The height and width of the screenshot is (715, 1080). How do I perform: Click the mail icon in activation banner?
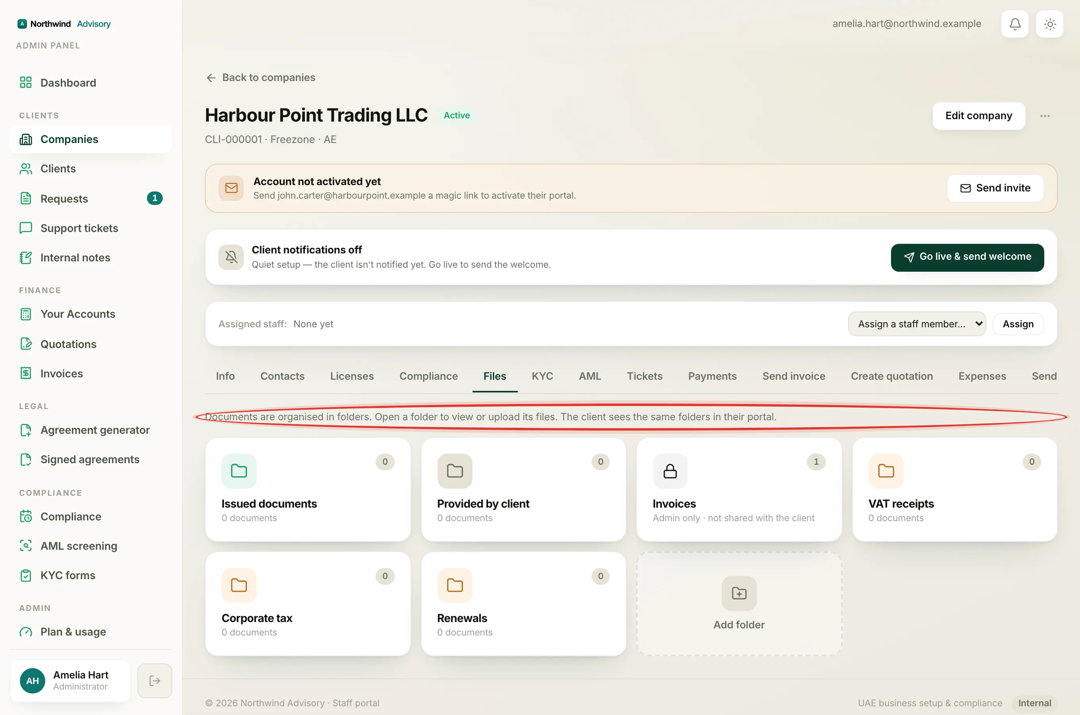pos(231,188)
